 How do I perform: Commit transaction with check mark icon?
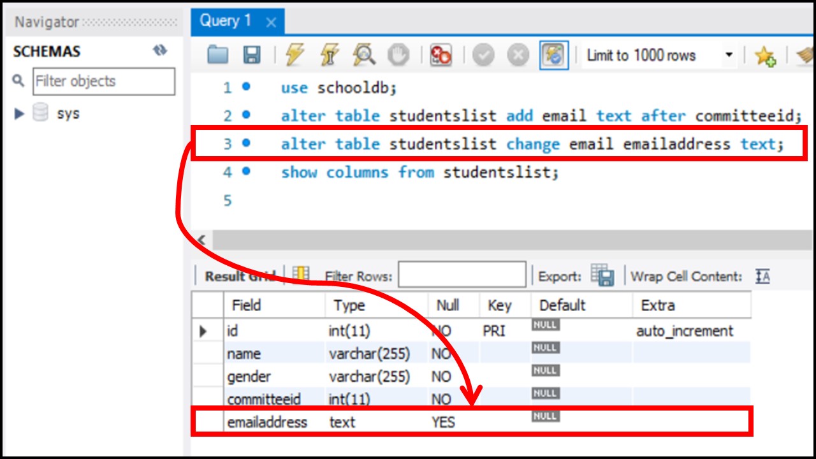483,55
